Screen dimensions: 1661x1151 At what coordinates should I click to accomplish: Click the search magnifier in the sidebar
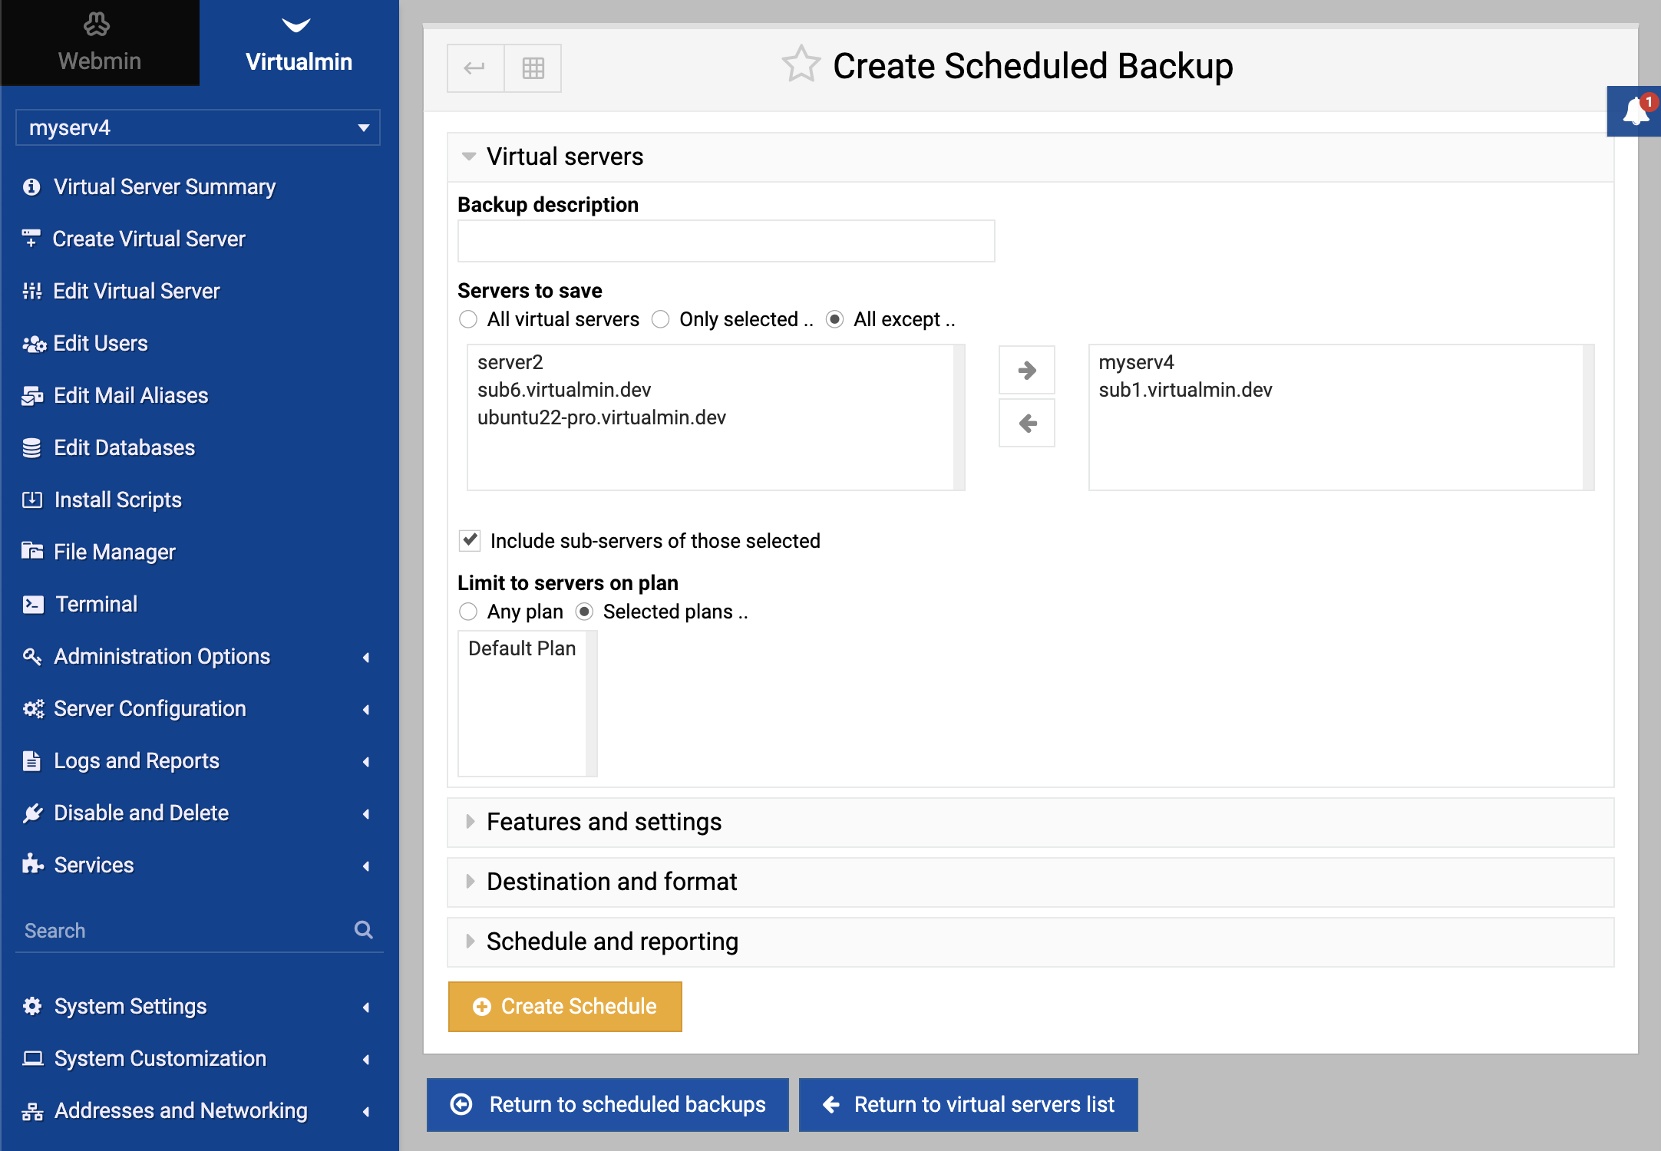(x=363, y=930)
